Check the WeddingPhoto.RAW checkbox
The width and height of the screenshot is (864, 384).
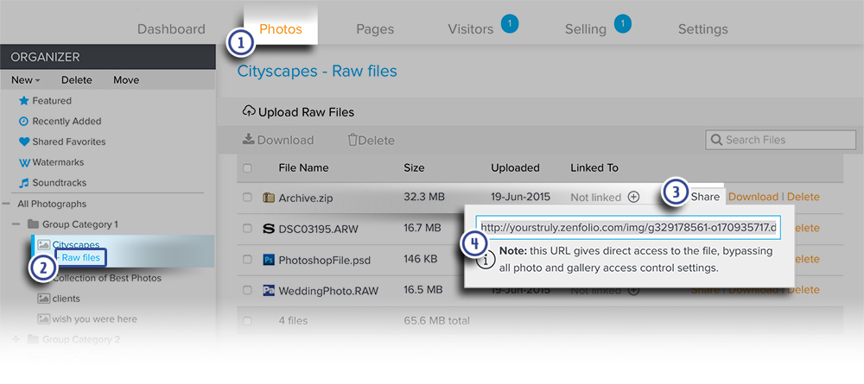coord(247,290)
